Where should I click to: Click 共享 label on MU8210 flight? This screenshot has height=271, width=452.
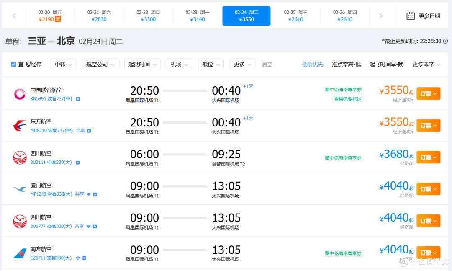click(x=80, y=130)
